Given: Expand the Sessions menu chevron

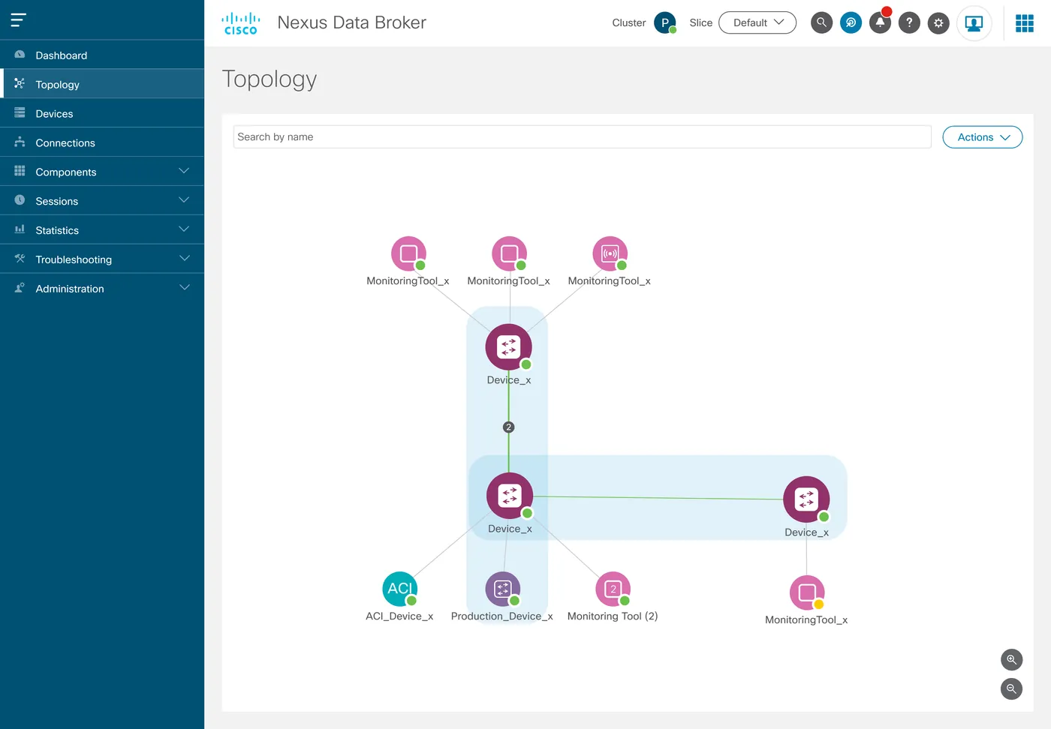Looking at the screenshot, I should [184, 201].
